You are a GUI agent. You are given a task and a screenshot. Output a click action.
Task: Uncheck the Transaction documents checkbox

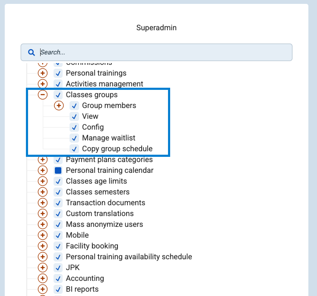58,203
